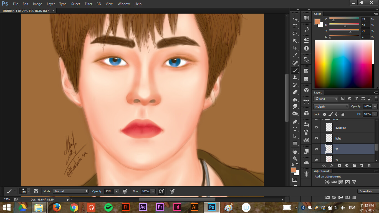Select the Brush tool in toolbox
379x213 pixels.
tap(295, 70)
